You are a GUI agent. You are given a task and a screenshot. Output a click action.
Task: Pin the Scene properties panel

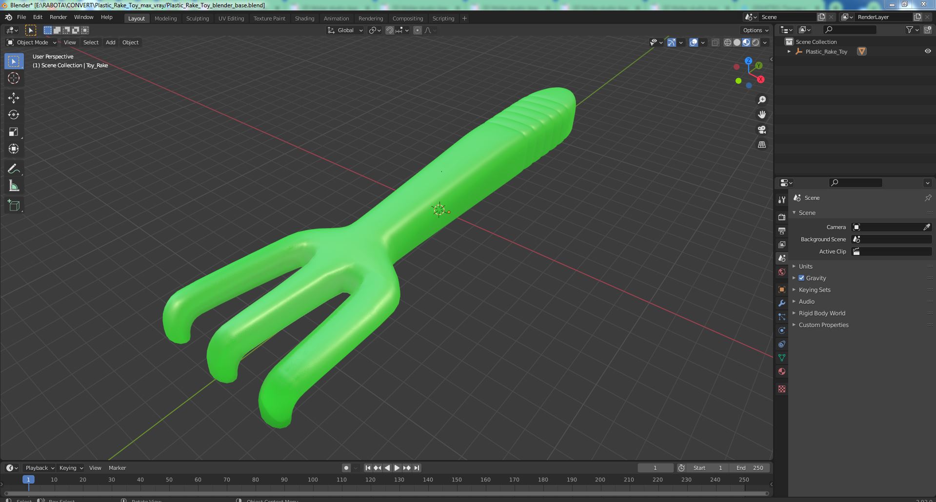pos(928,198)
